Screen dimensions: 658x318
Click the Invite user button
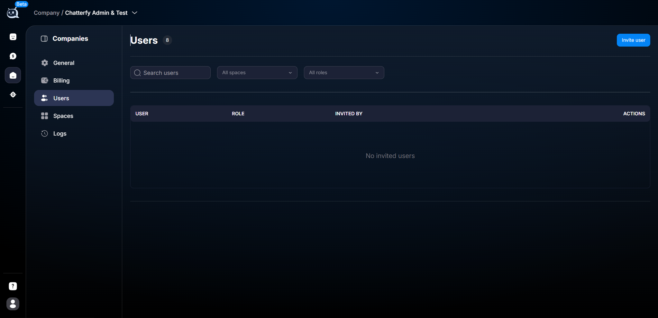click(x=633, y=40)
